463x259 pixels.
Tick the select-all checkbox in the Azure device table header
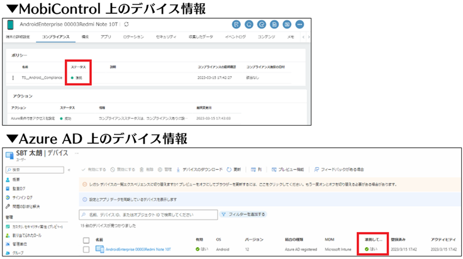coord(86,240)
